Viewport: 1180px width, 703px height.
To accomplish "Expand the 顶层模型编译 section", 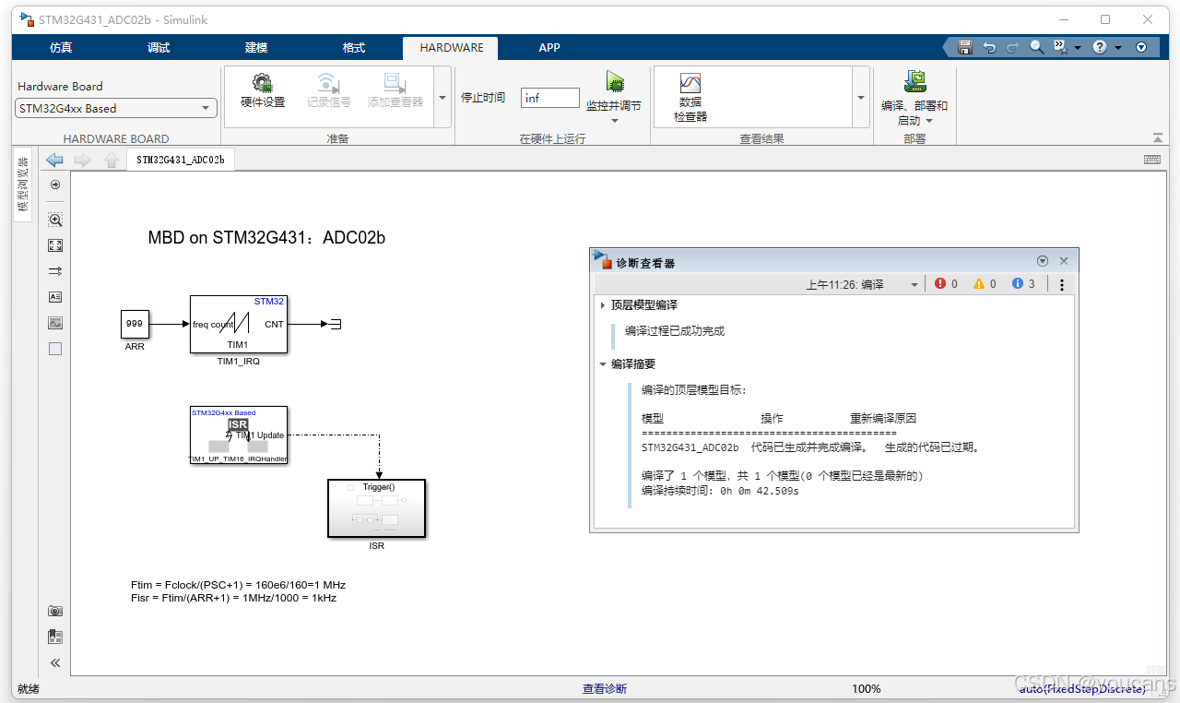I will click(x=603, y=304).
